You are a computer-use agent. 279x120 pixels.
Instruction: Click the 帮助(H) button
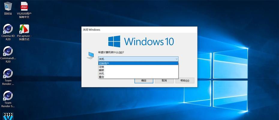185,80
